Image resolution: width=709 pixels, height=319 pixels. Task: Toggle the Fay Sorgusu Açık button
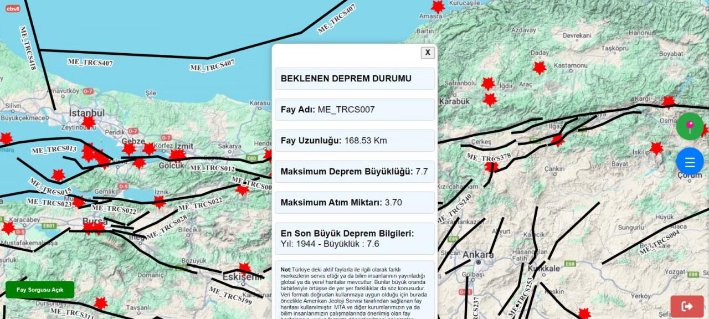coord(40,290)
